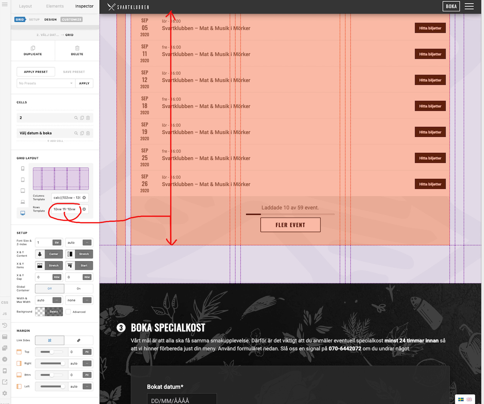The image size is (484, 404).
Task: Click the collapse sidebar arrow icon
Action: pos(5,359)
